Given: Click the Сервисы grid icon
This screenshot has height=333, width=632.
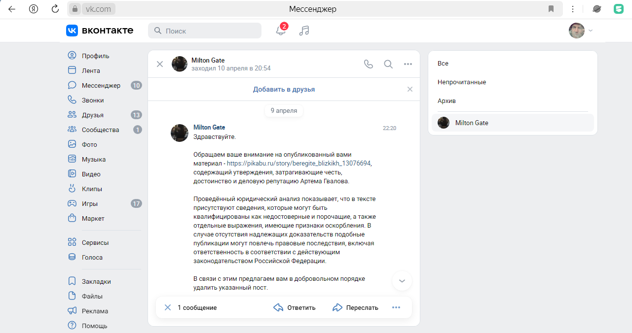Looking at the screenshot, I should (x=72, y=242).
